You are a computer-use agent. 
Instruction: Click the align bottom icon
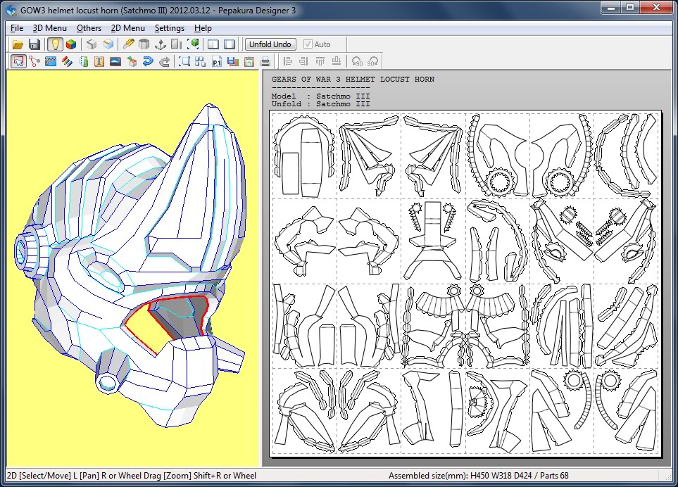[x=337, y=61]
